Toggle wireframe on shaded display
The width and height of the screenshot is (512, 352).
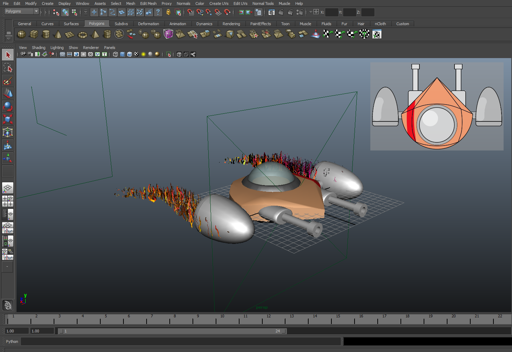[x=129, y=54]
